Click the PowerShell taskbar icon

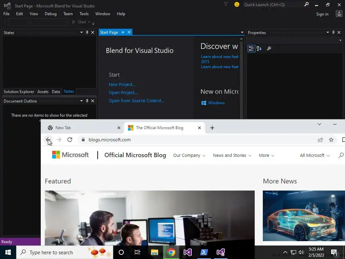[x=204, y=252]
